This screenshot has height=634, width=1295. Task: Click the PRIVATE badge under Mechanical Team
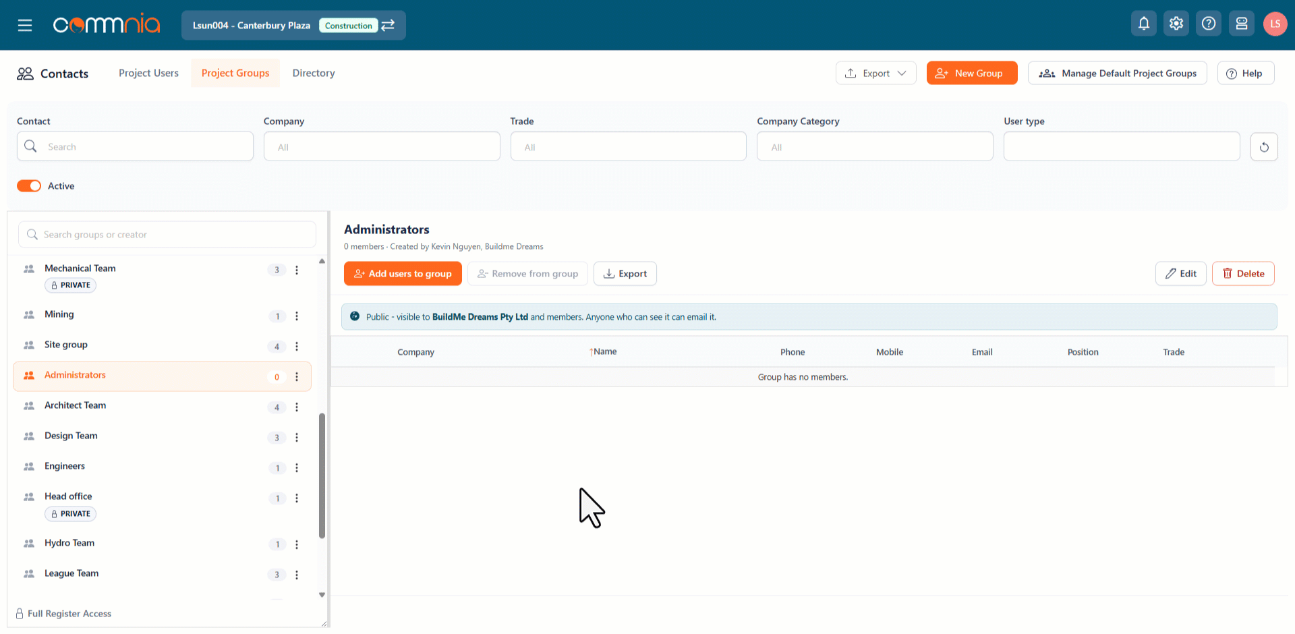[x=70, y=285]
